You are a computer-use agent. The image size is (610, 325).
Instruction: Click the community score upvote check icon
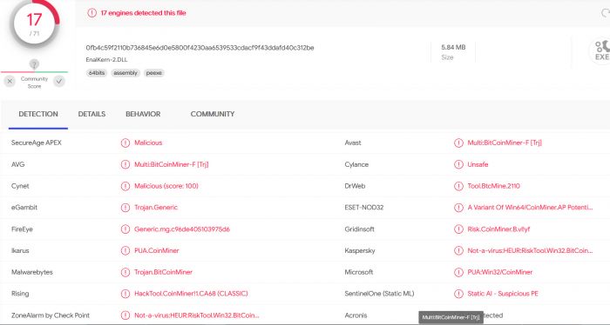pyautogui.click(x=59, y=82)
